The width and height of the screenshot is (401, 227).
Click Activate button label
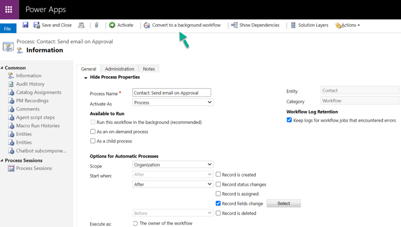(125, 25)
